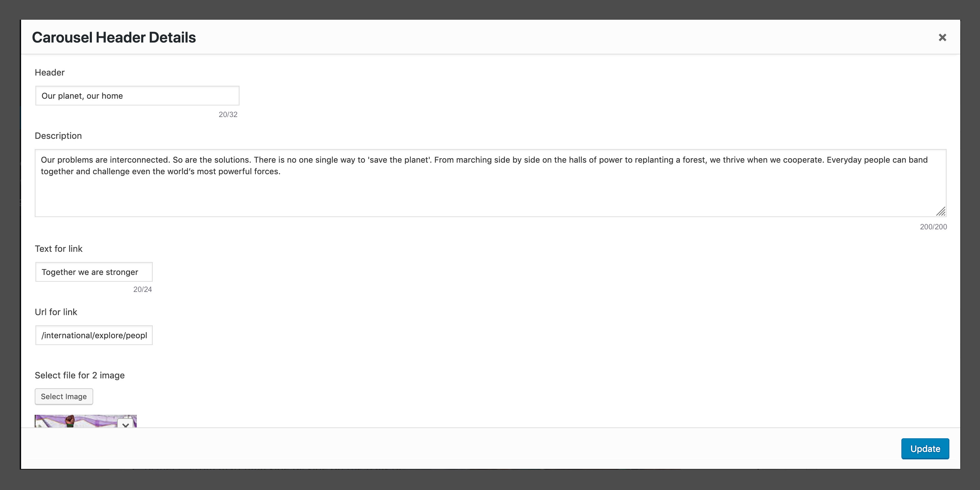
Task: Click the Url for link label
Action: coord(56,312)
